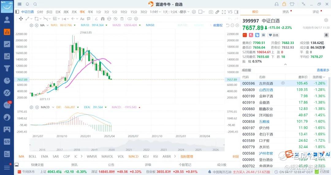Viewport: 331px width, 175px height.
Task: Toggle left panel collapse icon beside 中证白酒
Action: click(x=17, y=12)
